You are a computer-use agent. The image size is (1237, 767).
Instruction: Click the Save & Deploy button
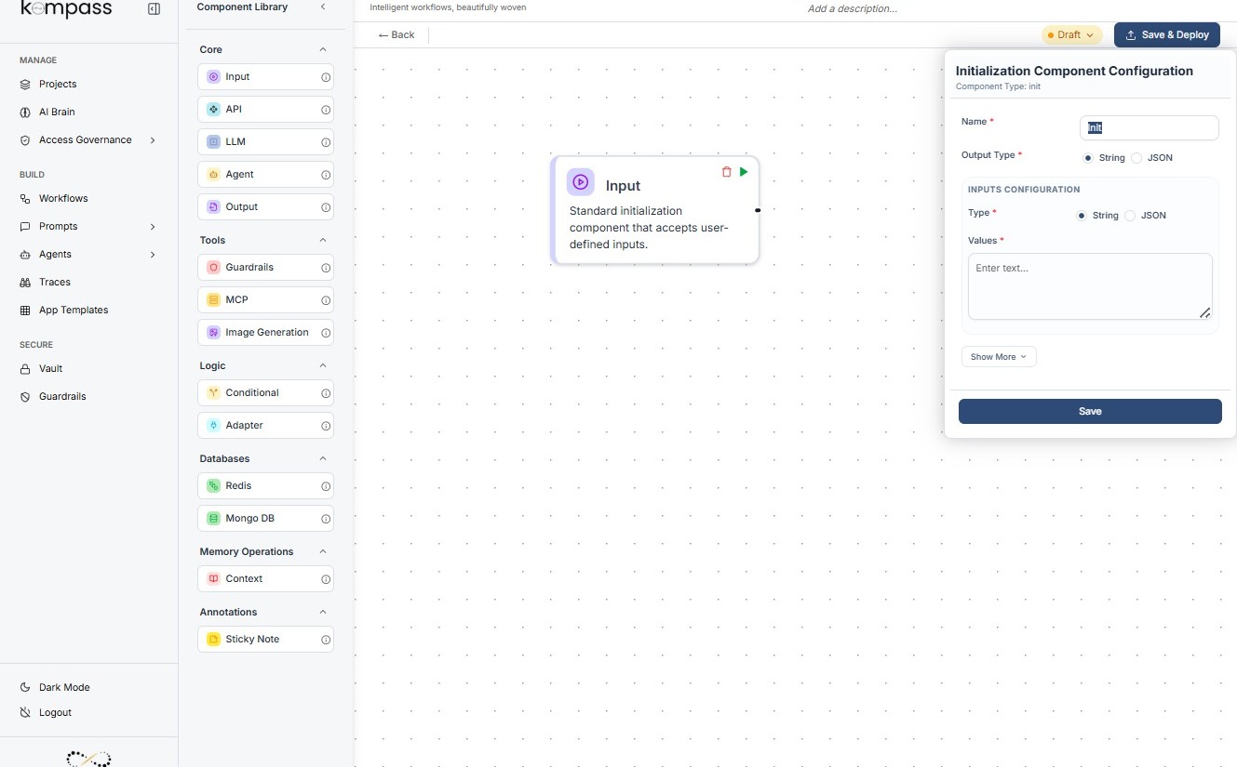[1167, 34]
